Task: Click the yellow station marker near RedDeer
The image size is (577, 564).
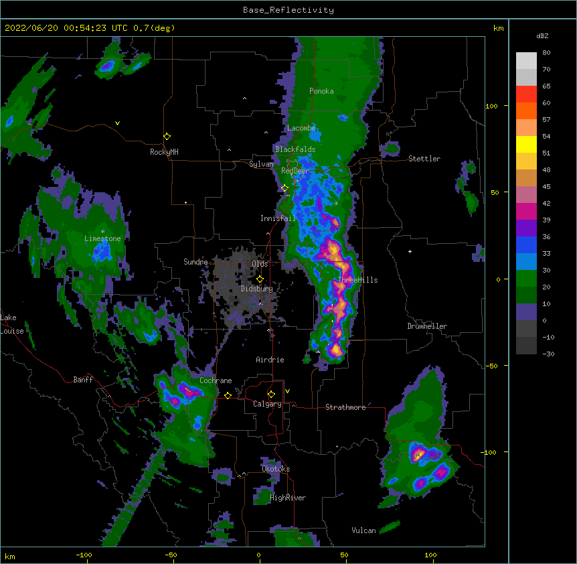Action: click(x=284, y=188)
